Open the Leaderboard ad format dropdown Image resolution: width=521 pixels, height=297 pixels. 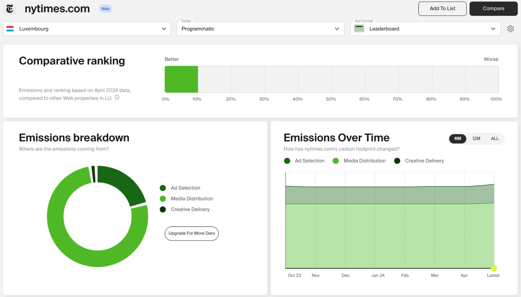click(x=425, y=29)
